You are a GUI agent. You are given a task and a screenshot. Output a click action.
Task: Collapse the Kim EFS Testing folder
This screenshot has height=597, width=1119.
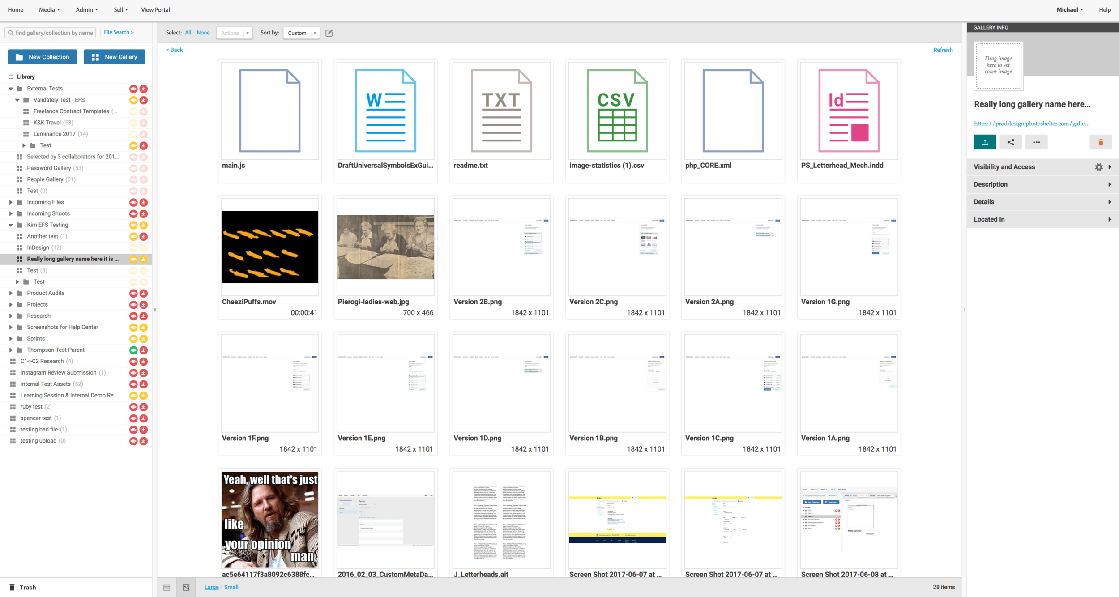tap(11, 225)
